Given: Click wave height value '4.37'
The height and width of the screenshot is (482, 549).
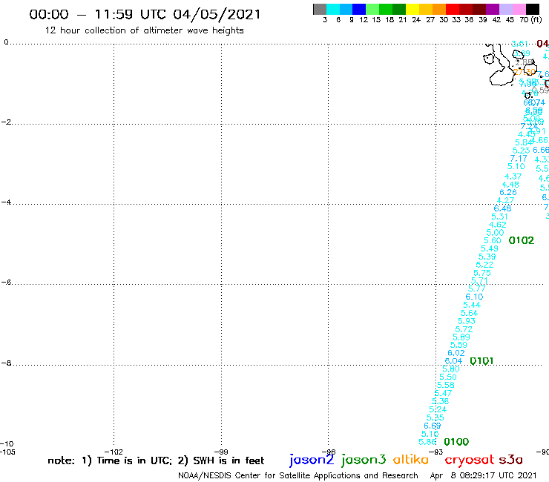Looking at the screenshot, I should tap(513, 176).
